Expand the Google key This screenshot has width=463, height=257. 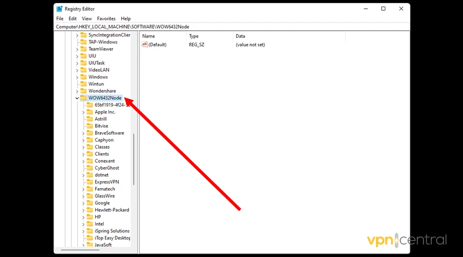83,203
